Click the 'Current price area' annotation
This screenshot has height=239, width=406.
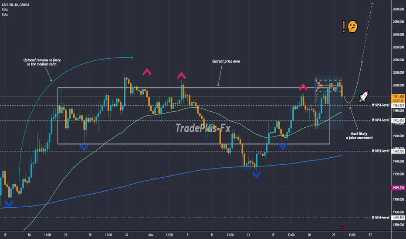pos(226,61)
